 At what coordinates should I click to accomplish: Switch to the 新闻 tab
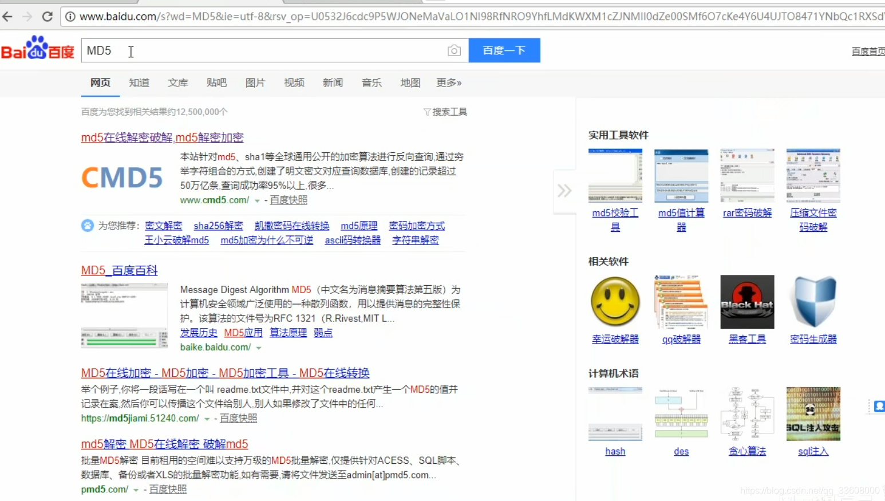[x=333, y=83]
